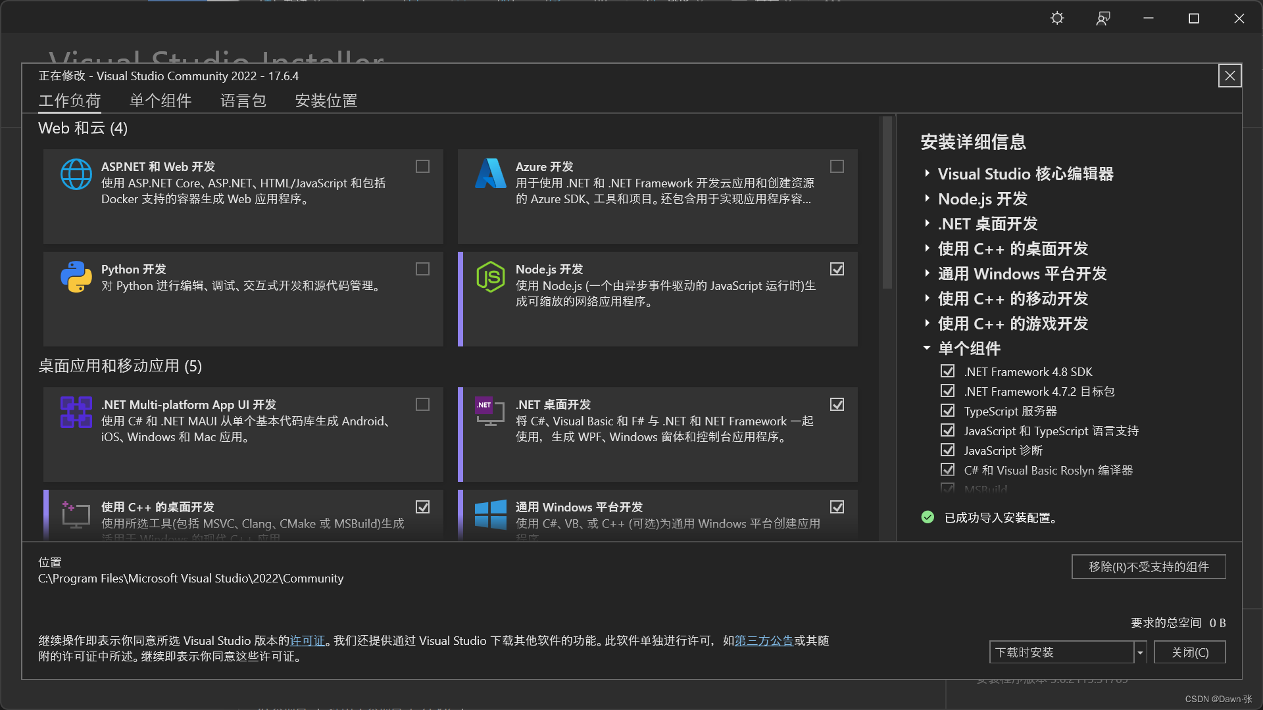Enable Python 开发 workload checkbox
This screenshot has height=710, width=1263.
(x=422, y=269)
